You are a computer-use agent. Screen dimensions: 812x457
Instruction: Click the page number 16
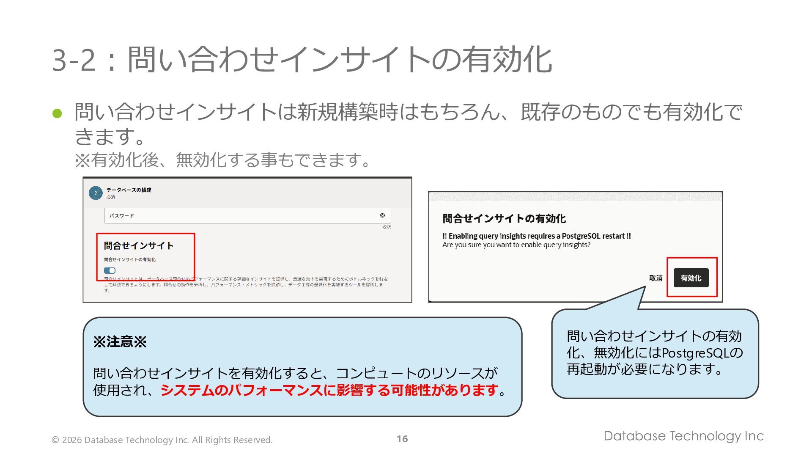402,439
